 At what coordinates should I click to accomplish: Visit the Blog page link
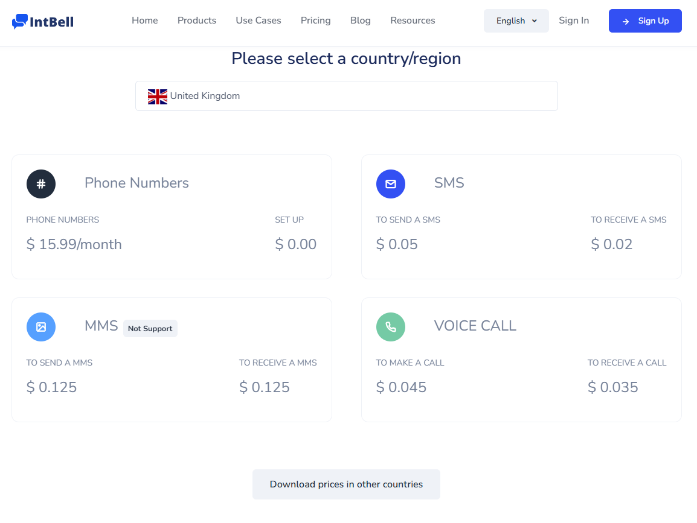(x=360, y=21)
